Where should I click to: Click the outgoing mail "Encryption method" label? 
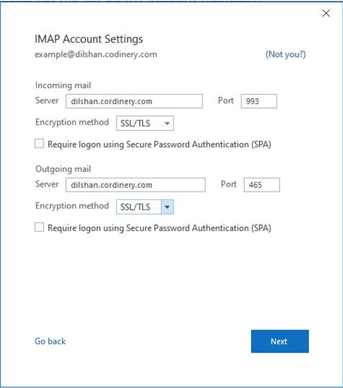[x=72, y=206]
